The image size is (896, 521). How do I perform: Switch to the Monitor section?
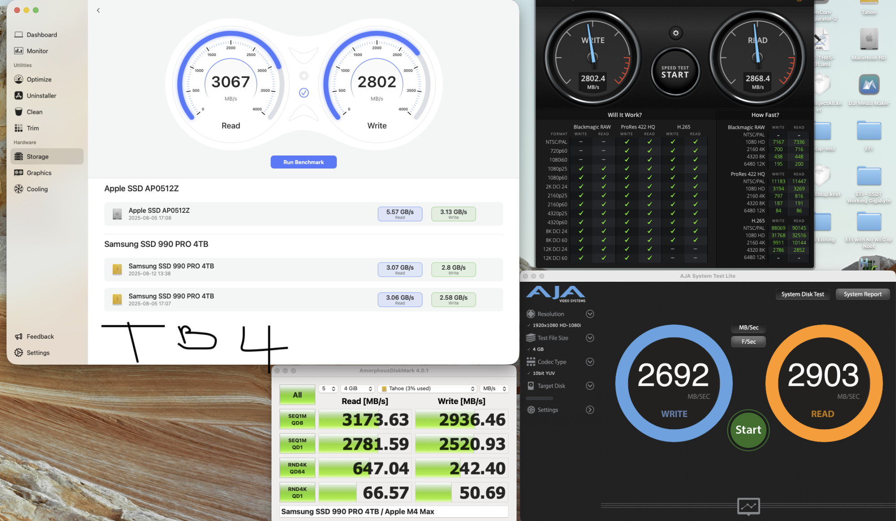click(37, 51)
